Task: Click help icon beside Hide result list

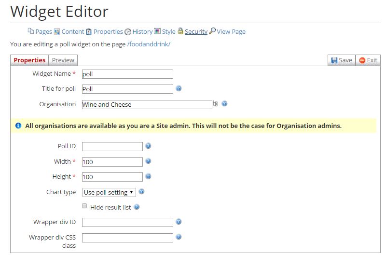Action: click(x=137, y=207)
